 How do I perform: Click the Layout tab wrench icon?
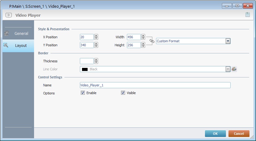click(6, 45)
